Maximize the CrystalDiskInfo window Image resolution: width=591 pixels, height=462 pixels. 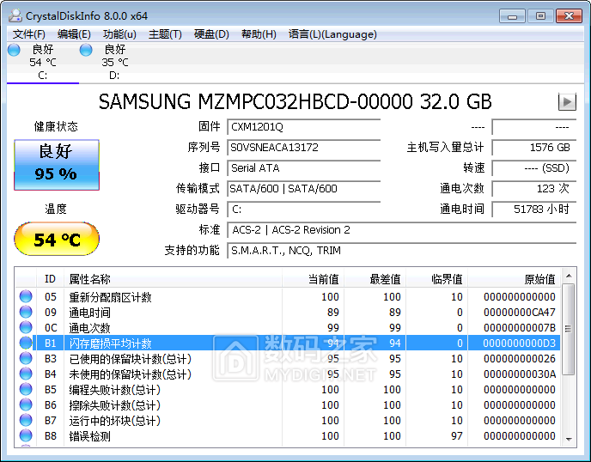pos(540,16)
